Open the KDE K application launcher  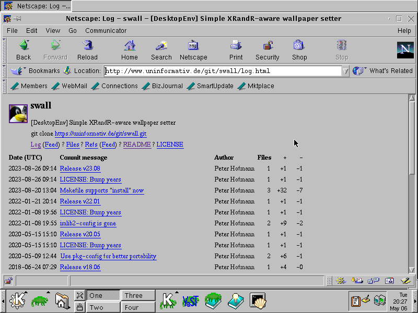(x=18, y=301)
